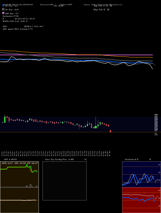Click the tall green candle near chart start

click(x=5, y=119)
